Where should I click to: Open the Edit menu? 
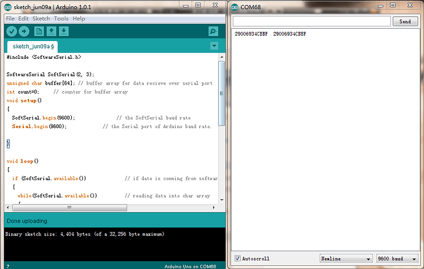click(23, 18)
